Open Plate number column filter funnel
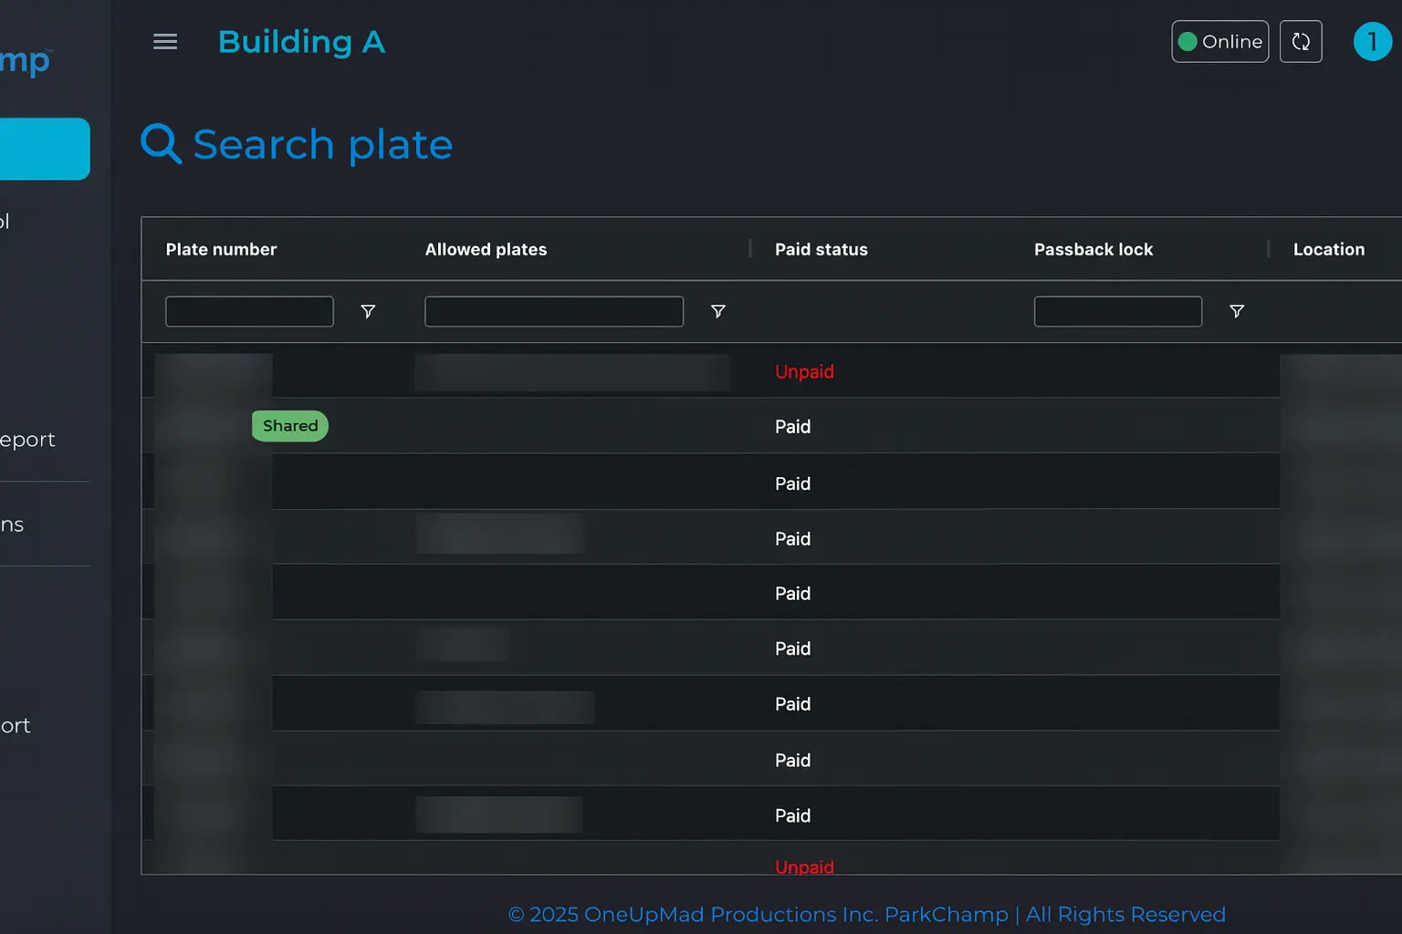Screen dimensions: 1402x934 368,312
